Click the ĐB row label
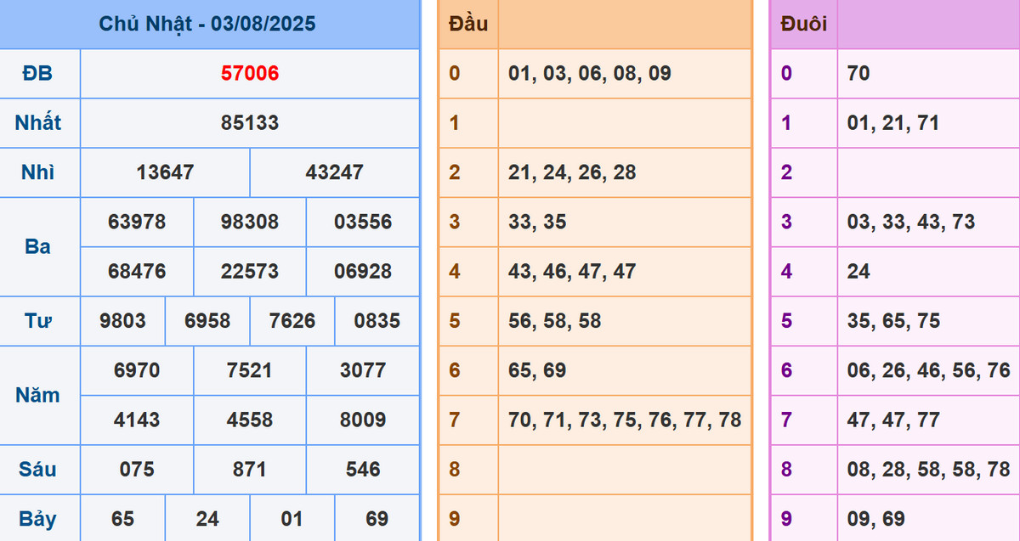Viewport: 1020px width, 541px height. coord(38,74)
